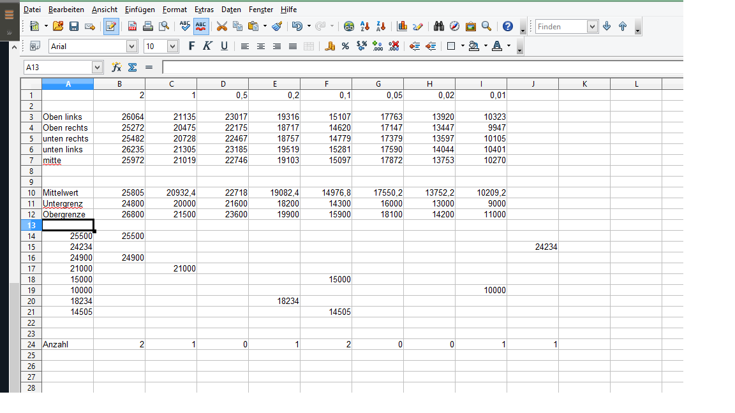The width and height of the screenshot is (735, 413).
Task: Open the page preview
Action: click(x=164, y=26)
